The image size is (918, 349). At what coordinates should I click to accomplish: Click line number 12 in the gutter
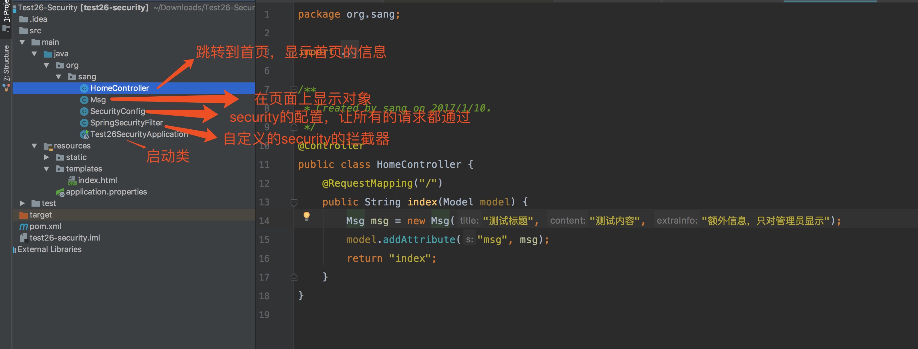click(264, 183)
